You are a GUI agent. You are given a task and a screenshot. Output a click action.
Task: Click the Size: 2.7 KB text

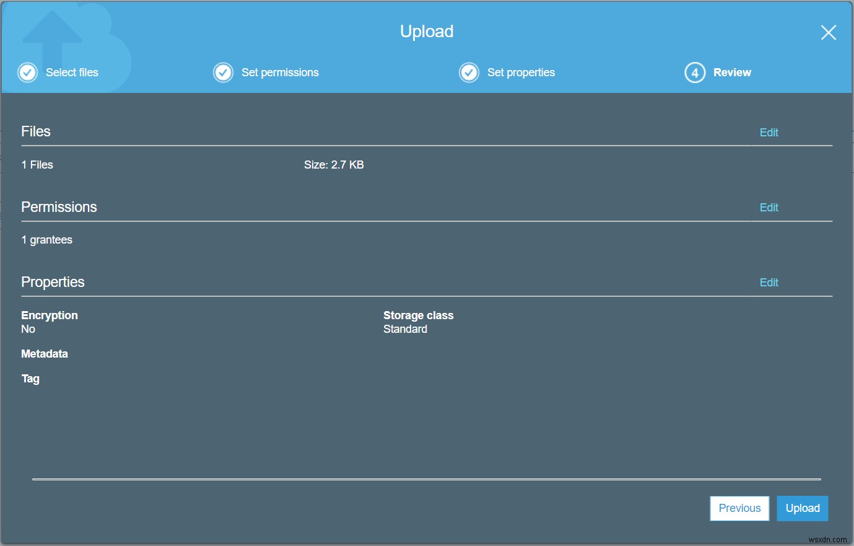pos(334,164)
